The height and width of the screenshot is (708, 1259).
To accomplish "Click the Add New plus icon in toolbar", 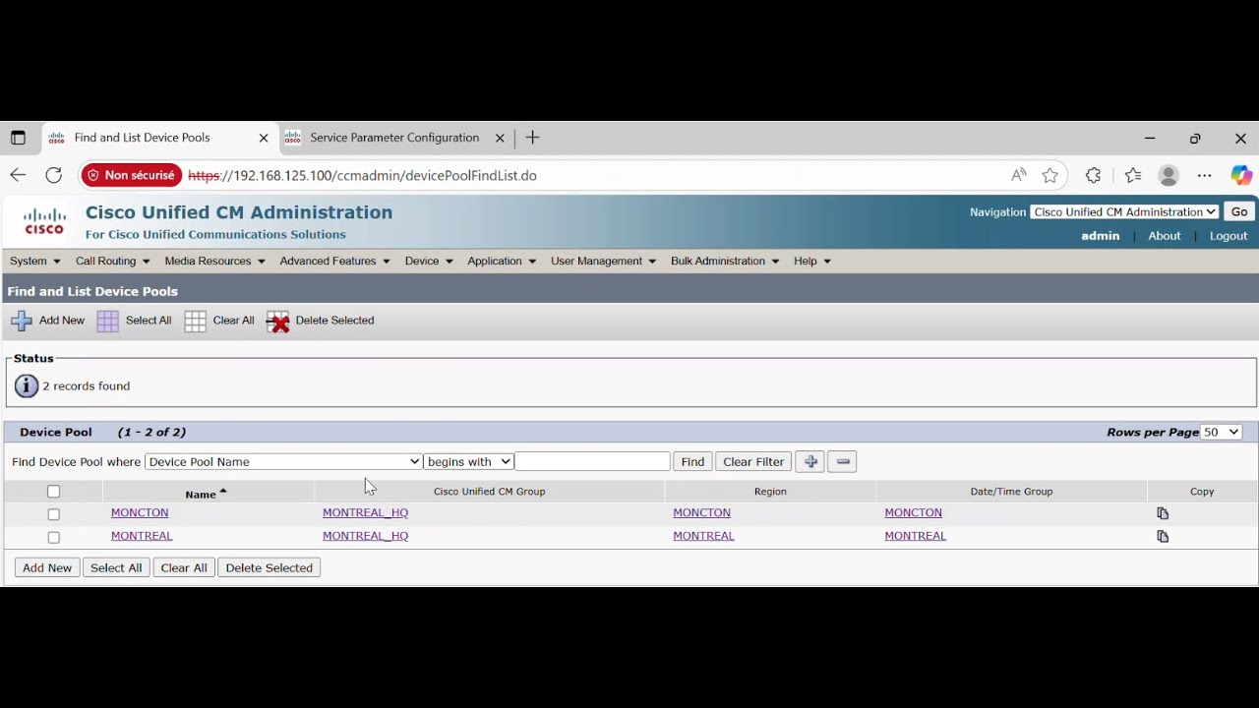I will coord(22,322).
